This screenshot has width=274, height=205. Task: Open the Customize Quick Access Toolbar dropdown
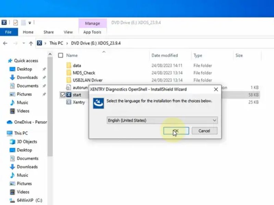pyautogui.click(x=30, y=23)
